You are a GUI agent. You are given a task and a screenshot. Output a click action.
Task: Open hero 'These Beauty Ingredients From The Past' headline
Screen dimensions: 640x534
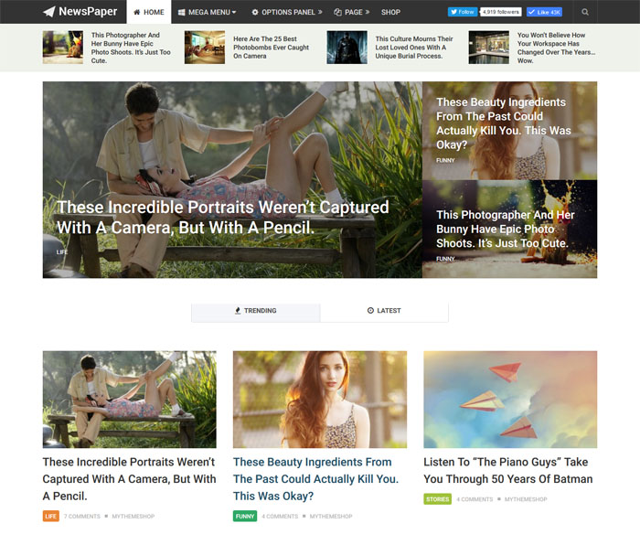[x=503, y=123]
